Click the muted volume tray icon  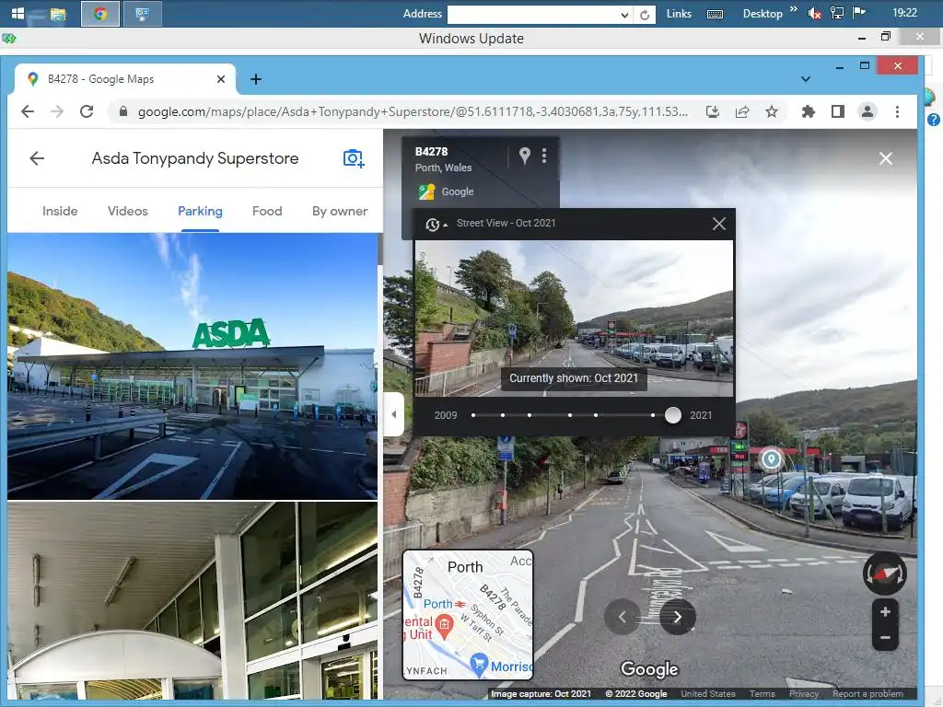coord(815,13)
